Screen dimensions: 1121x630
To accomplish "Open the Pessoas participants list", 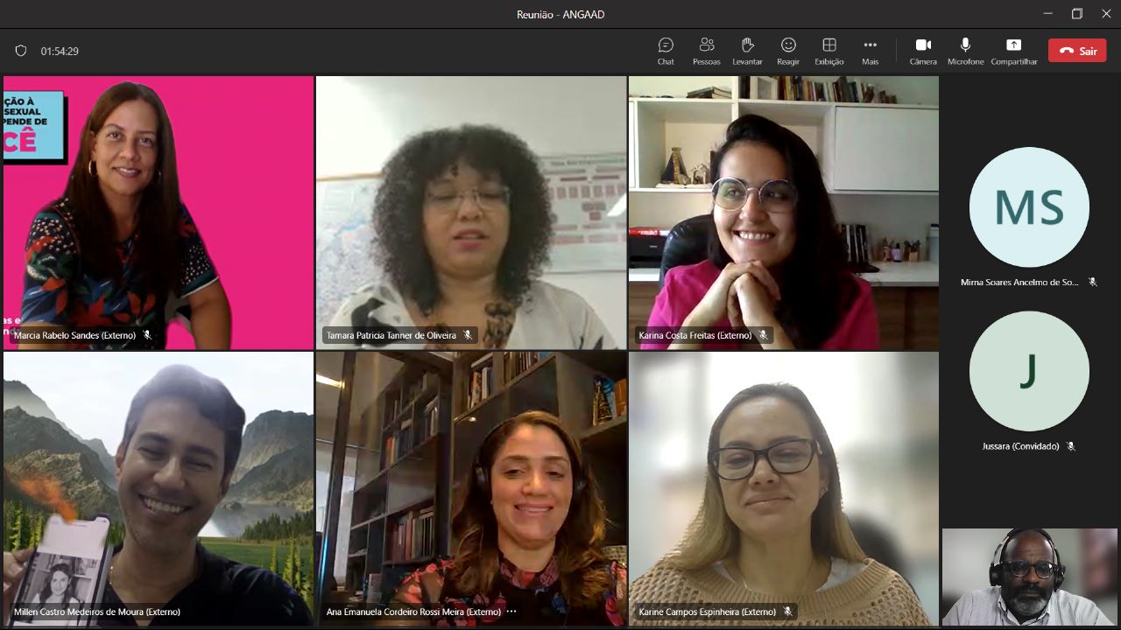I will click(707, 50).
